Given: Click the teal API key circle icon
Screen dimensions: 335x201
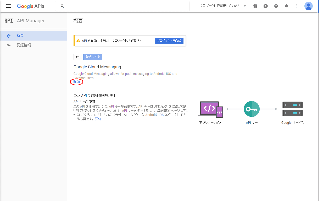Looking at the screenshot, I should point(252,109).
